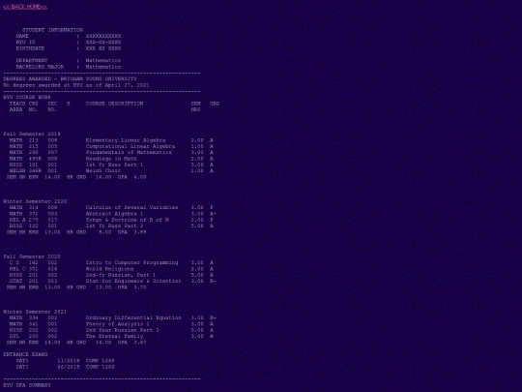The width and height of the screenshot is (522, 392).
Task: Click the Fall 2020 GPA 3.70 summary
Action: [76, 287]
